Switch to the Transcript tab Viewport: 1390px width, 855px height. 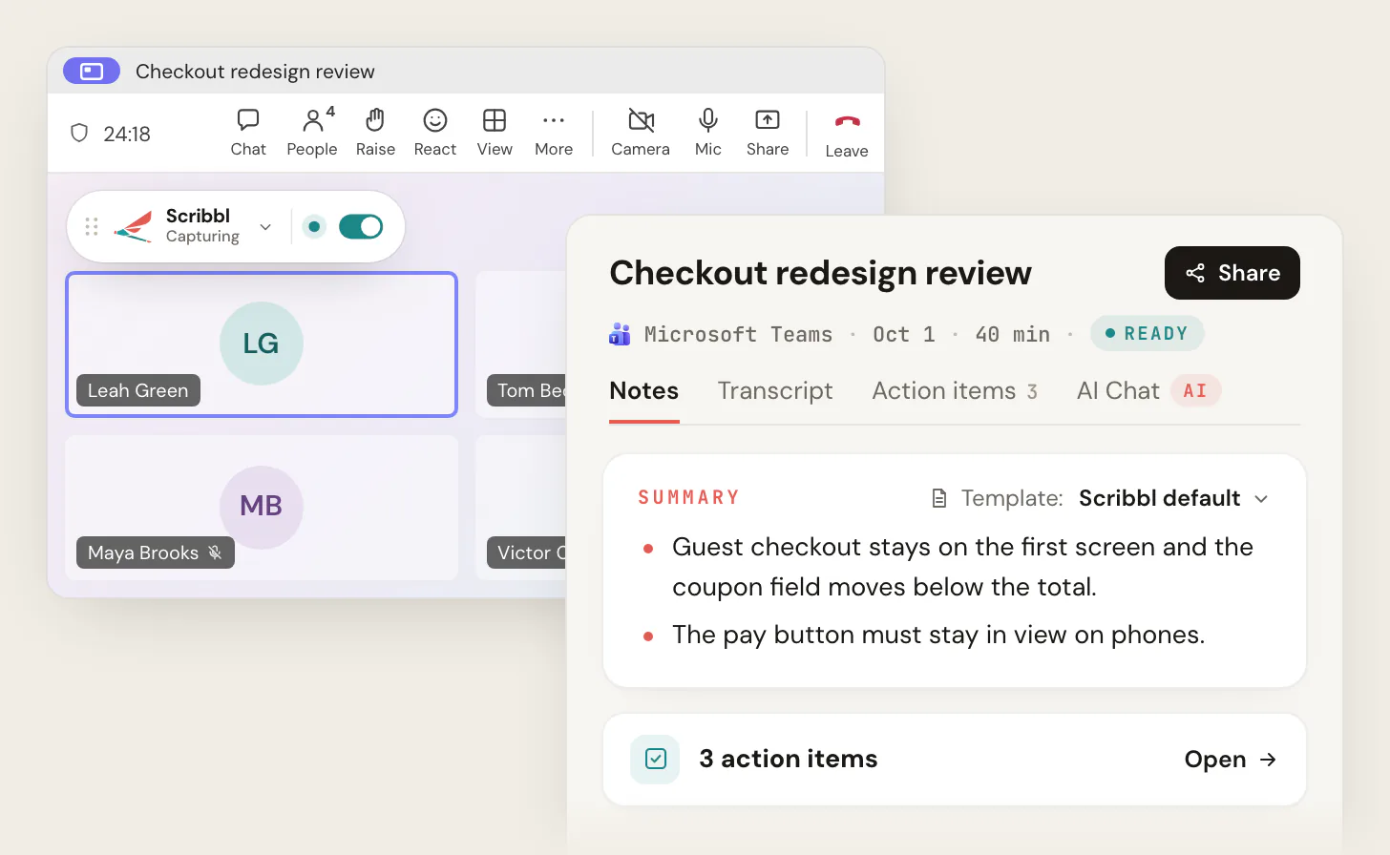coord(775,391)
